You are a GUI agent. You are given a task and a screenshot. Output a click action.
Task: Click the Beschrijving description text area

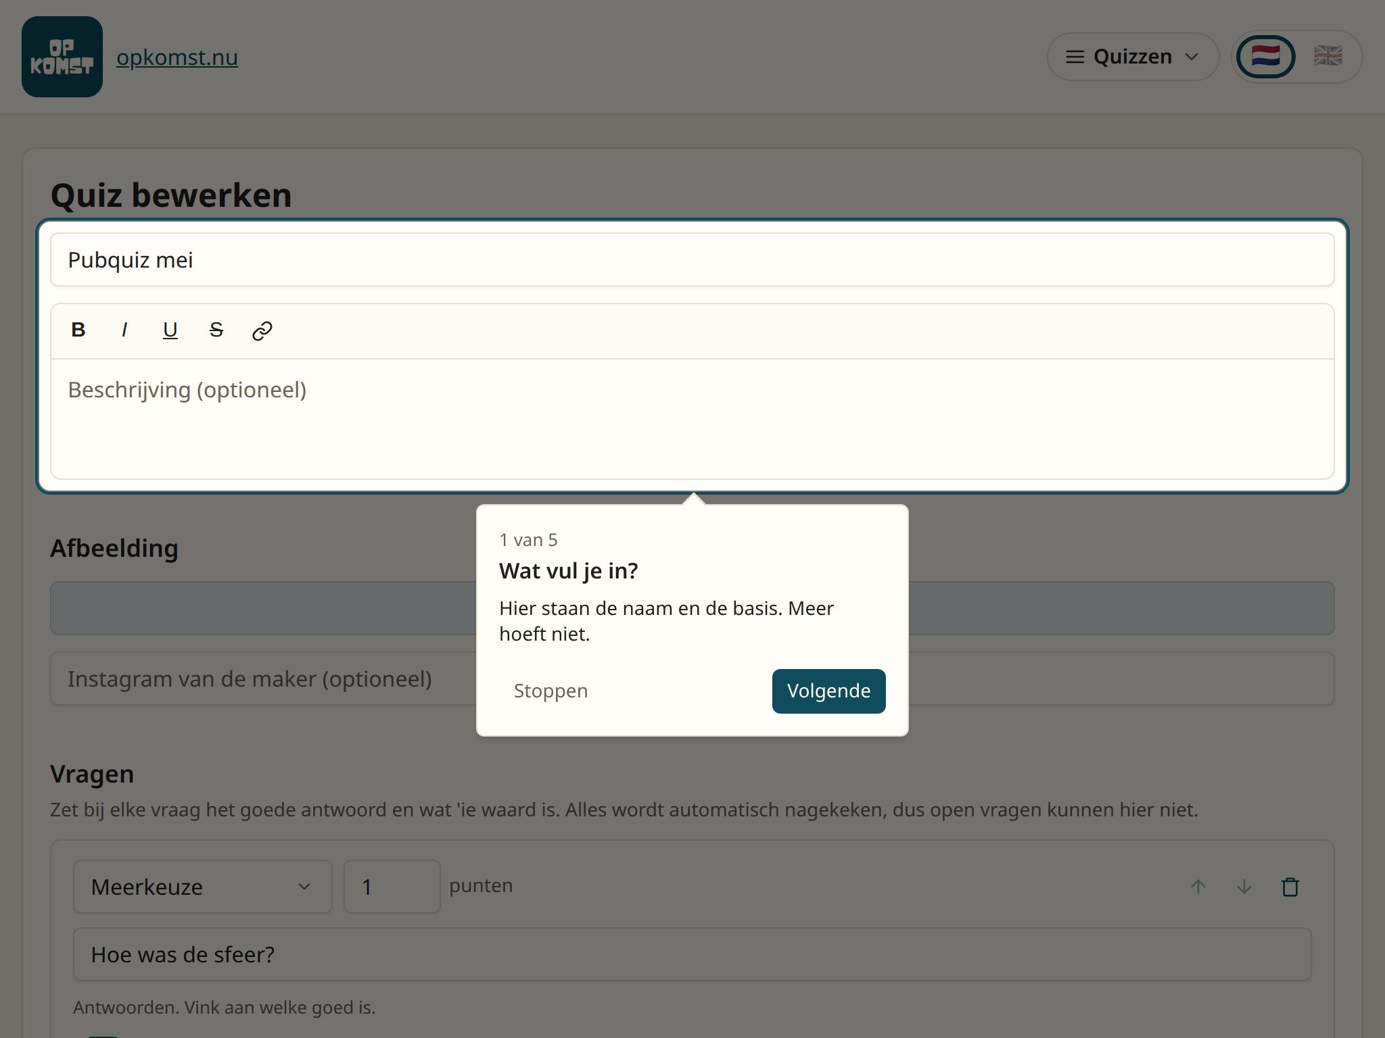point(692,419)
